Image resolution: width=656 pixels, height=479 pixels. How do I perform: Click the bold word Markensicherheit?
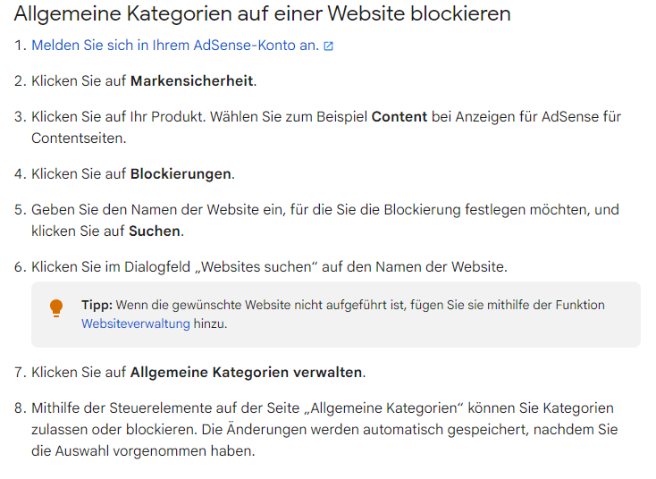click(x=191, y=80)
